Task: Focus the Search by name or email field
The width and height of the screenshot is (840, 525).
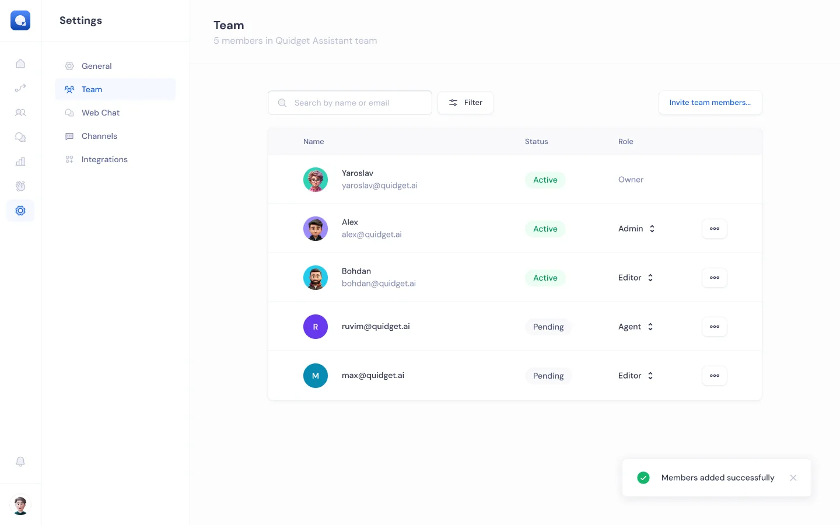Action: tap(356, 103)
